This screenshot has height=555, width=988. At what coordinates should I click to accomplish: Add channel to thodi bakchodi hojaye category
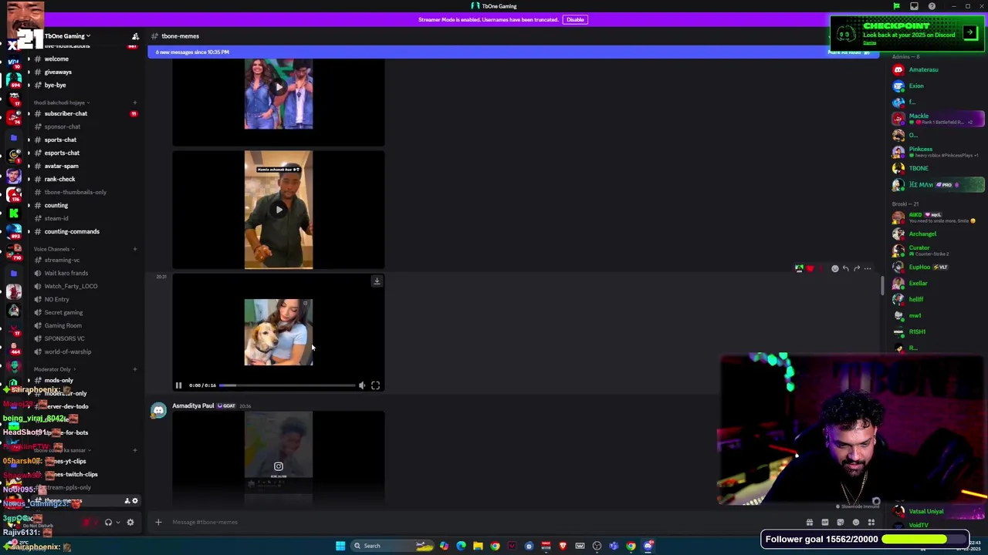tap(134, 103)
